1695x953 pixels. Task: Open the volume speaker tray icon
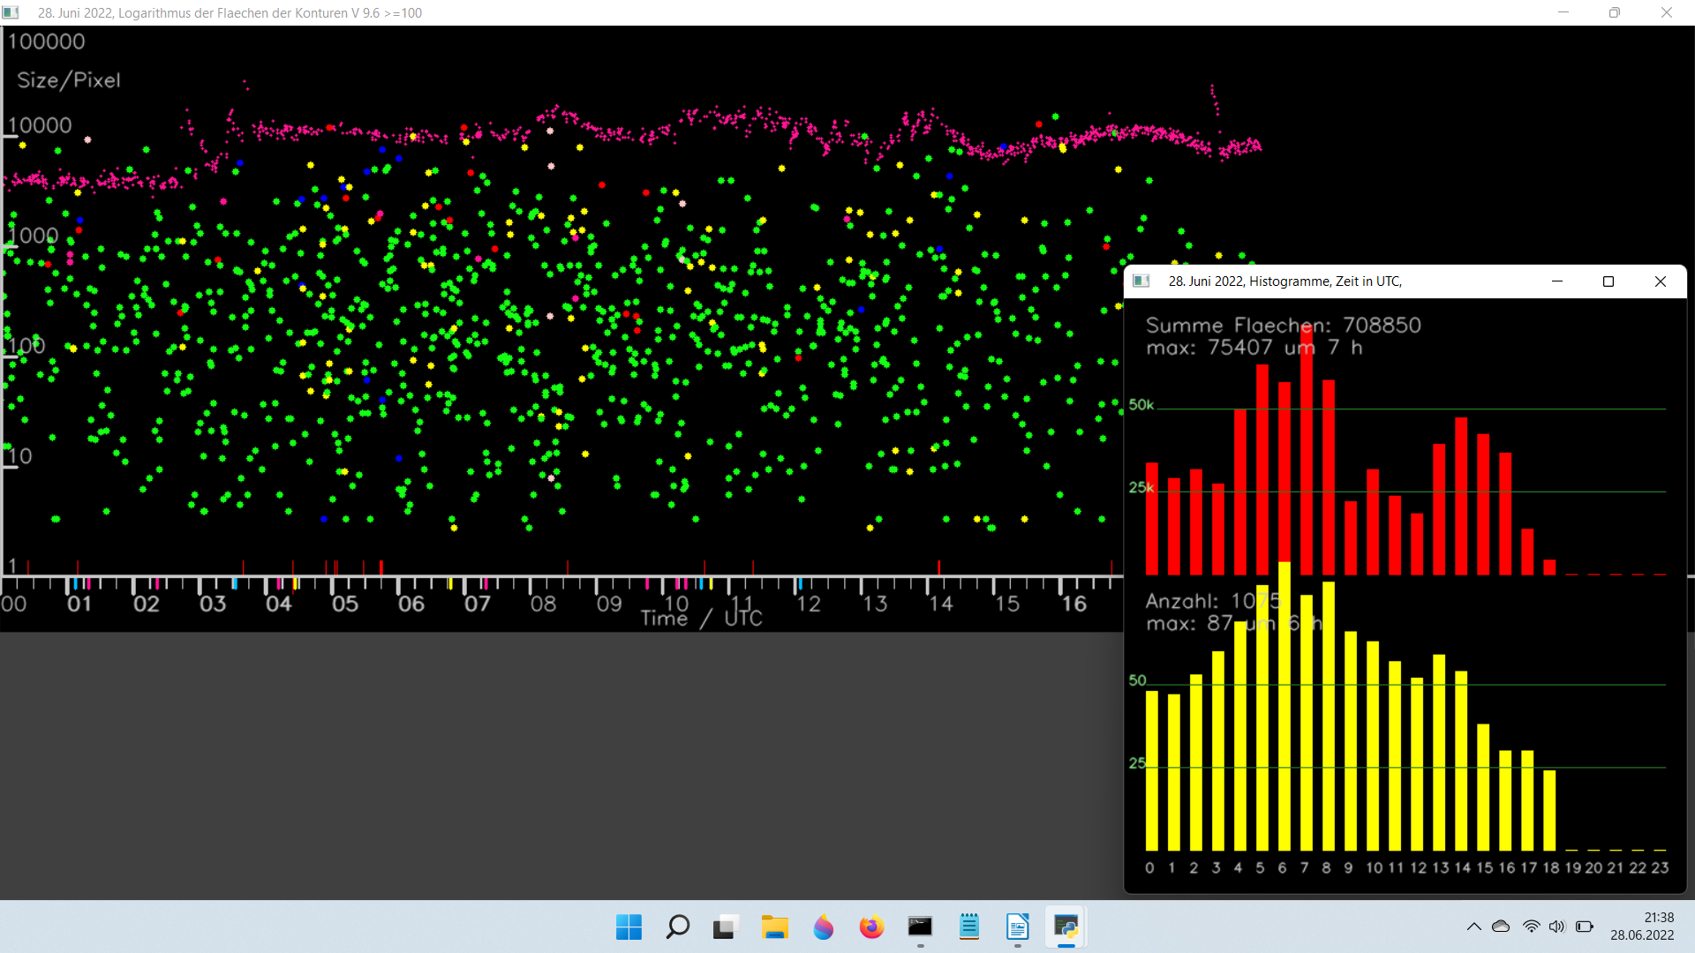tap(1556, 927)
